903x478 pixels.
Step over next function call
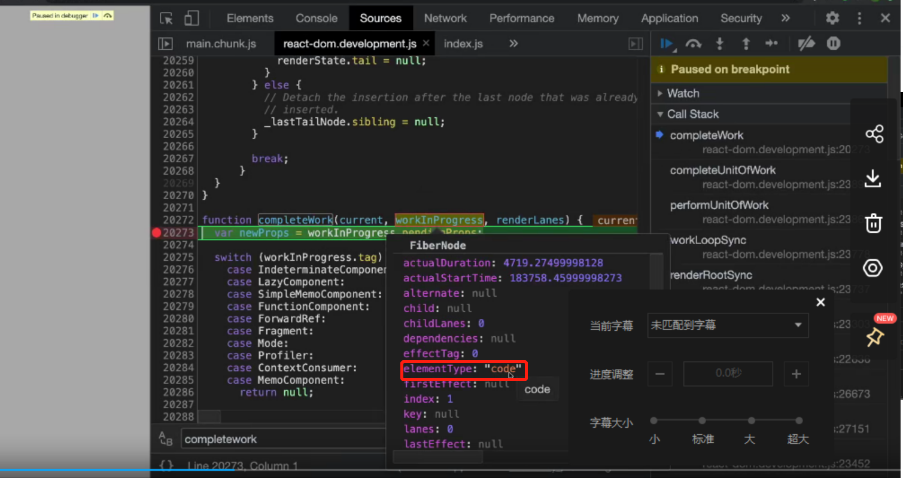693,44
